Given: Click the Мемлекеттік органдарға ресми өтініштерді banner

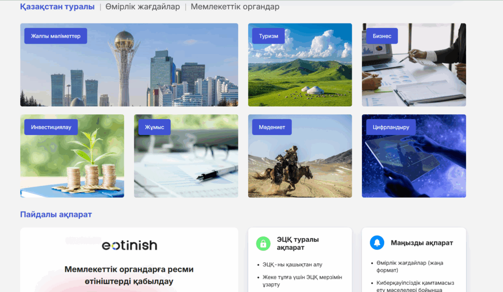Looking at the screenshot, I should click(129, 275).
